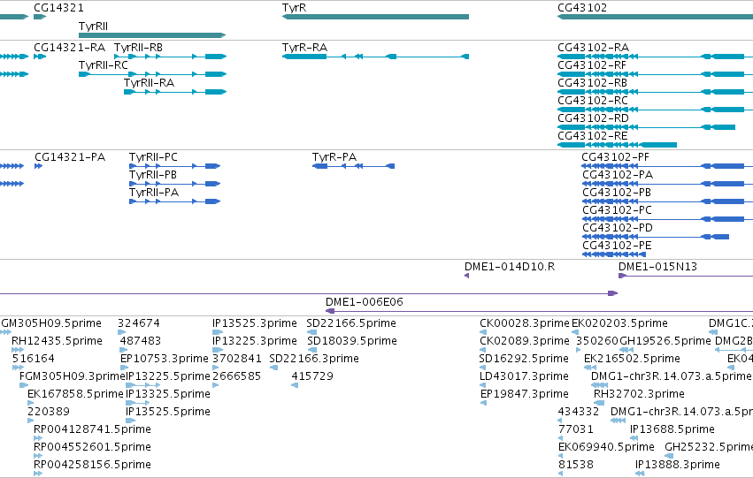The width and height of the screenshot is (753, 478).
Task: Click the IP13525.3prime EST label
Action: [x=255, y=323]
